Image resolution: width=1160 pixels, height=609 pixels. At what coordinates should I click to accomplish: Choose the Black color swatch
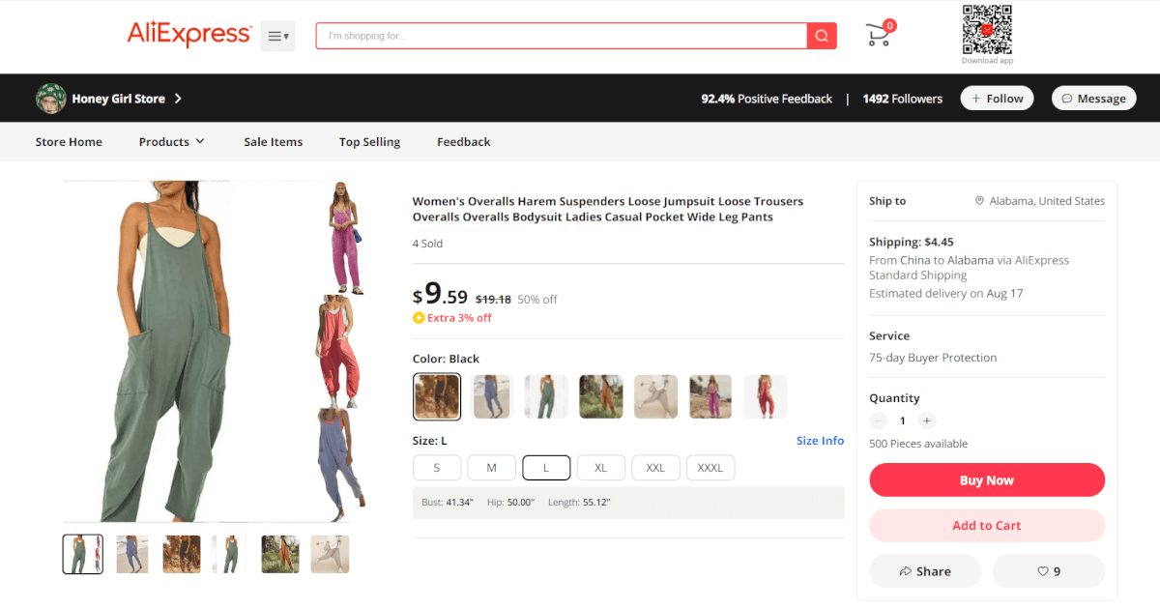pos(437,396)
